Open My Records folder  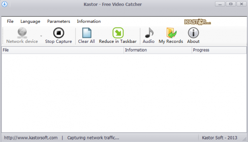pos(171,35)
